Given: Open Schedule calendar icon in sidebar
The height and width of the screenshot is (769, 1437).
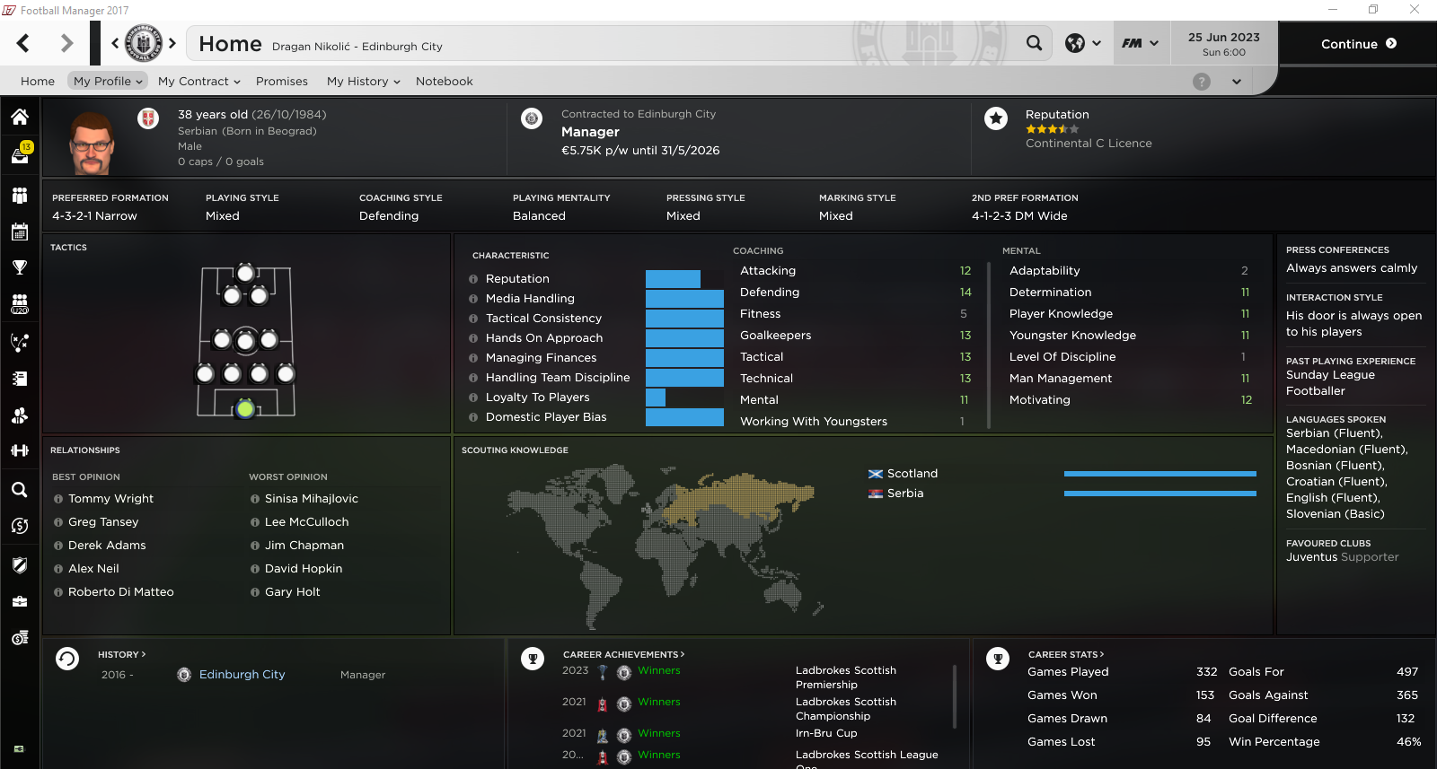Looking at the screenshot, I should point(20,232).
